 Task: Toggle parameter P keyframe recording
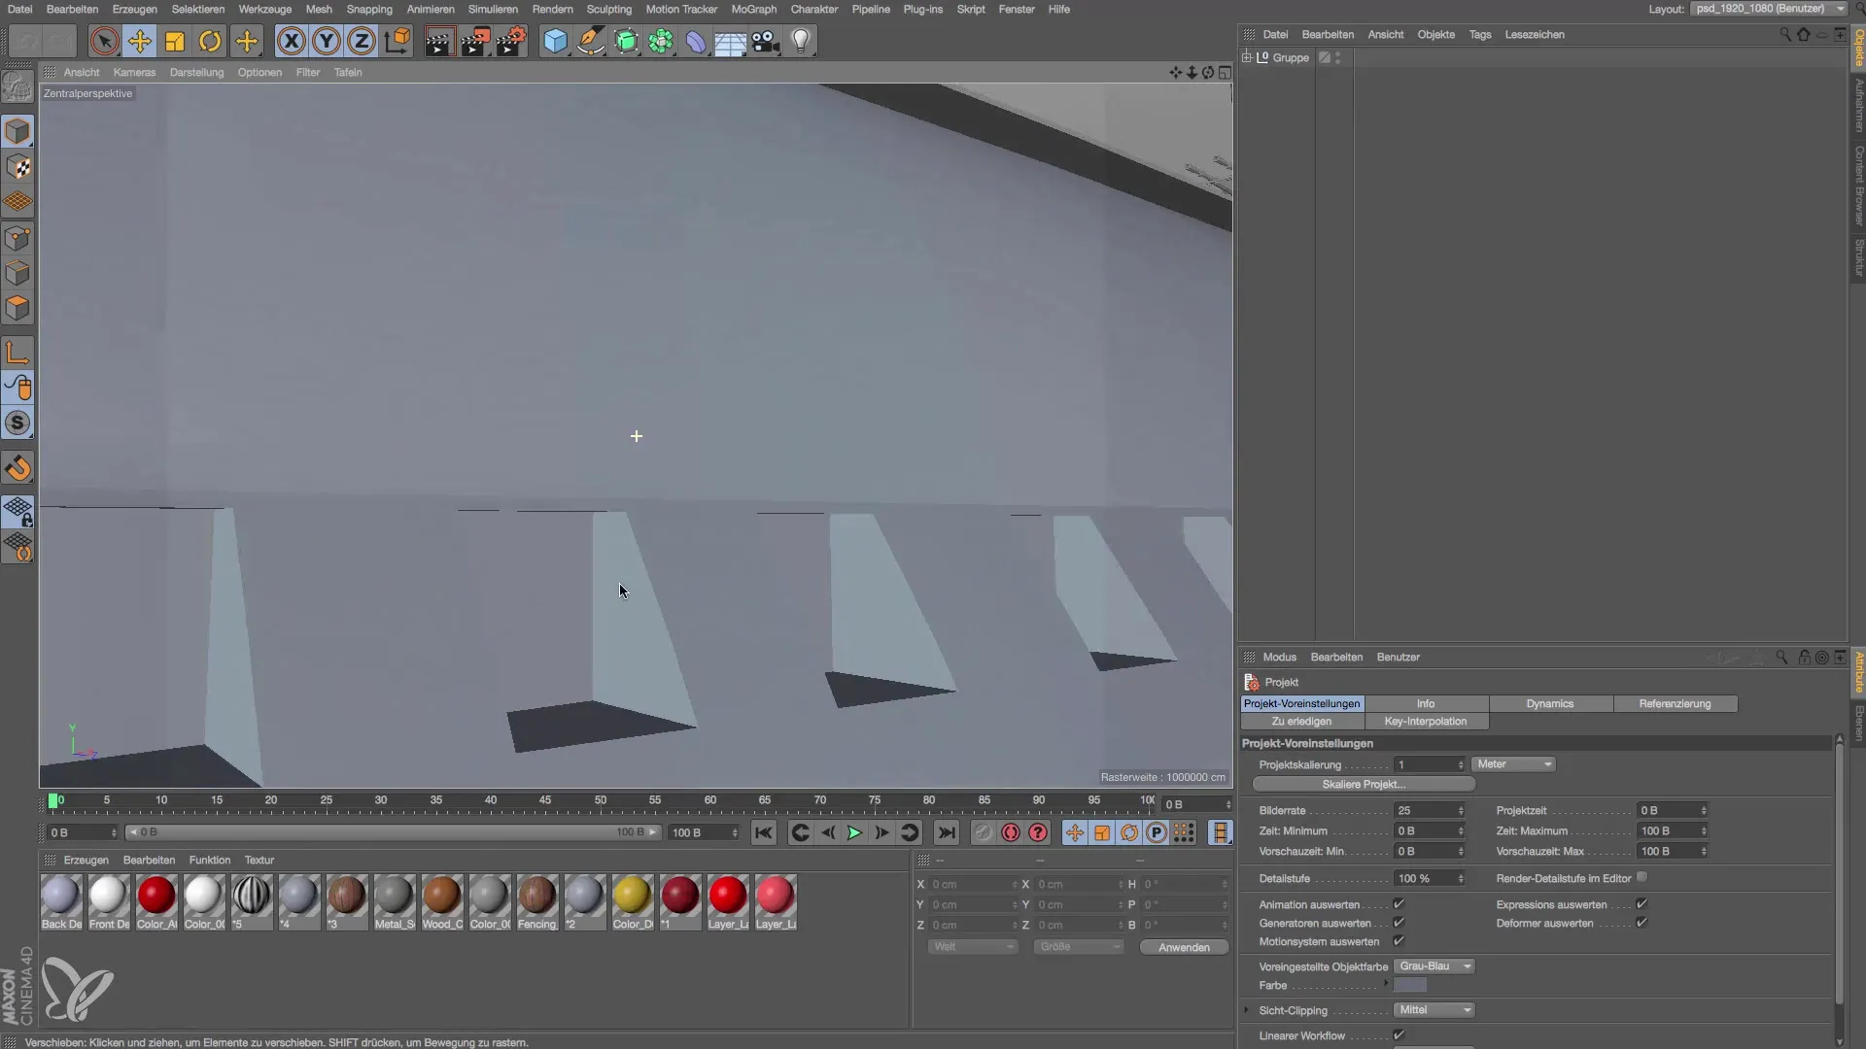tap(1157, 833)
